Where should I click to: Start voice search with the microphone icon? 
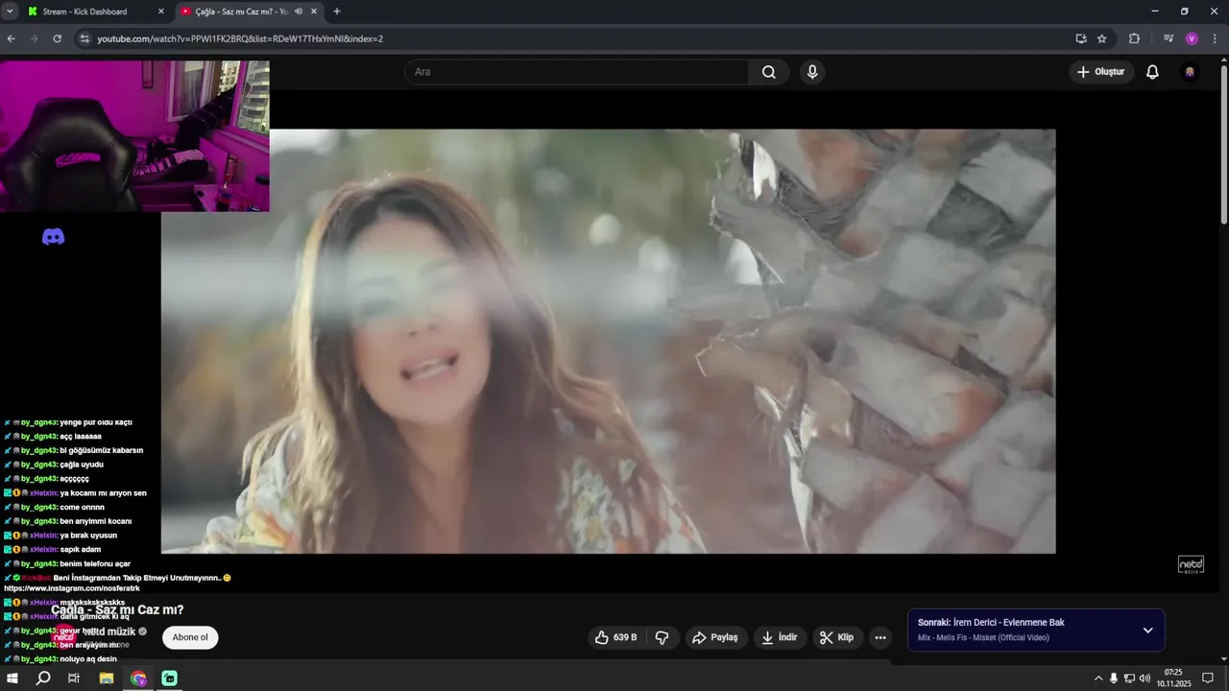tap(812, 72)
